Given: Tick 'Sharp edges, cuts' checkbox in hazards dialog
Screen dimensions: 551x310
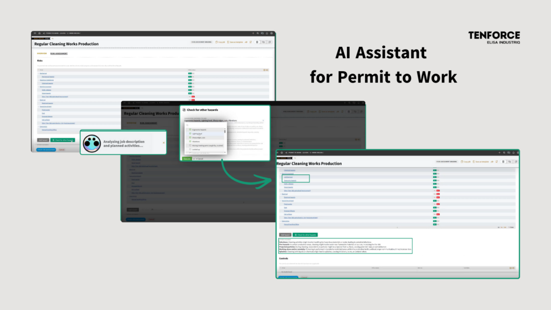Looking at the screenshot, I should pos(190,137).
